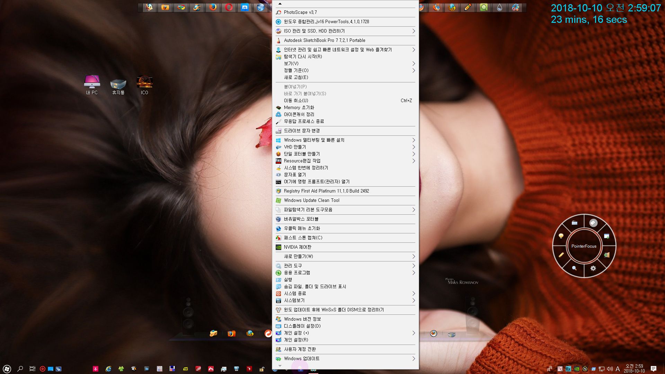Expand 새로 만들기(W) submenu arrow
665x374 pixels.
click(x=414, y=256)
